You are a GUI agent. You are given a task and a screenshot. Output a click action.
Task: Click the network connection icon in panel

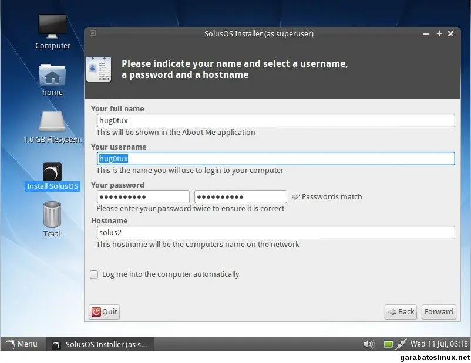click(x=401, y=344)
